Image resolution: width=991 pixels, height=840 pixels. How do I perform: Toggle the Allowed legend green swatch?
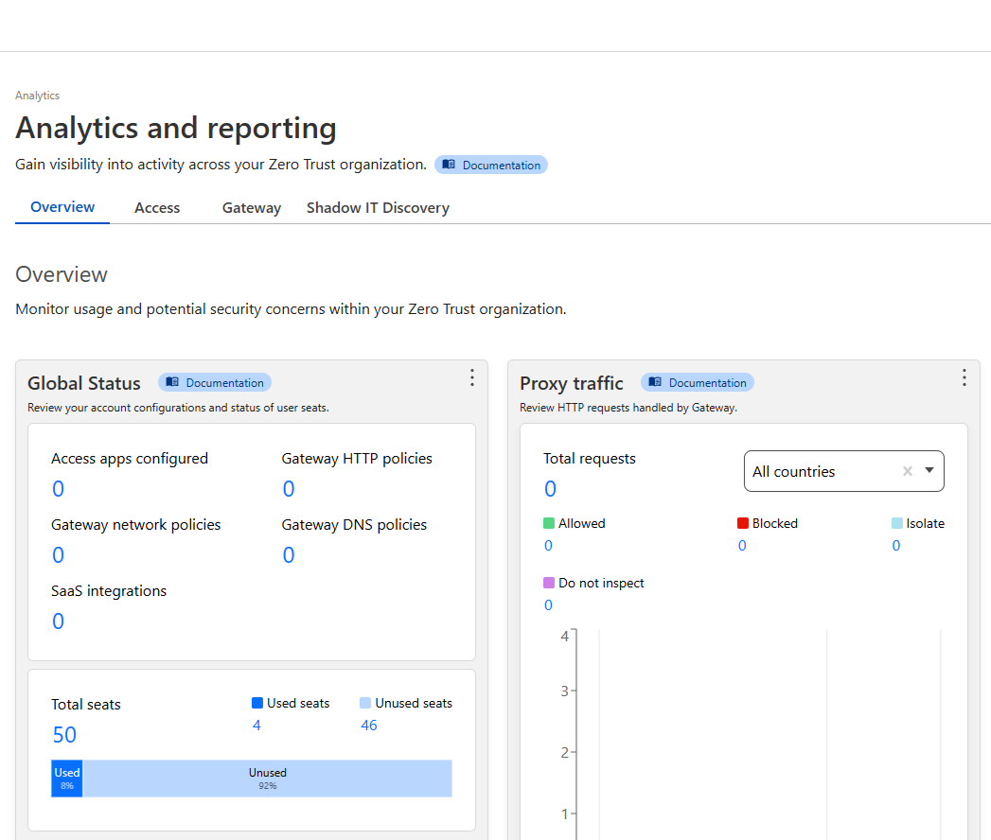click(x=549, y=523)
